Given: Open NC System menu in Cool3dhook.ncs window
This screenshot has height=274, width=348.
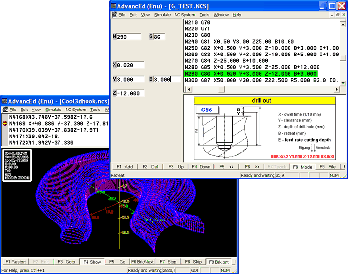Looking at the screenshot, I should pyautogui.click(x=76, y=110).
